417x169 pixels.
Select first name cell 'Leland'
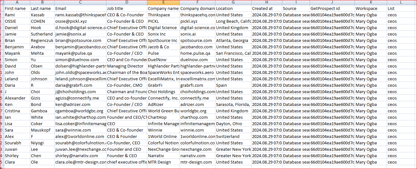coord(17,79)
